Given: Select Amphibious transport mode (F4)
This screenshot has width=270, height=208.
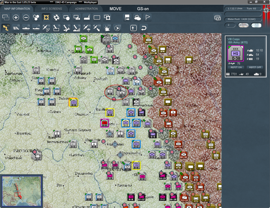Looking at the screenshot, I should (x=36, y=28).
